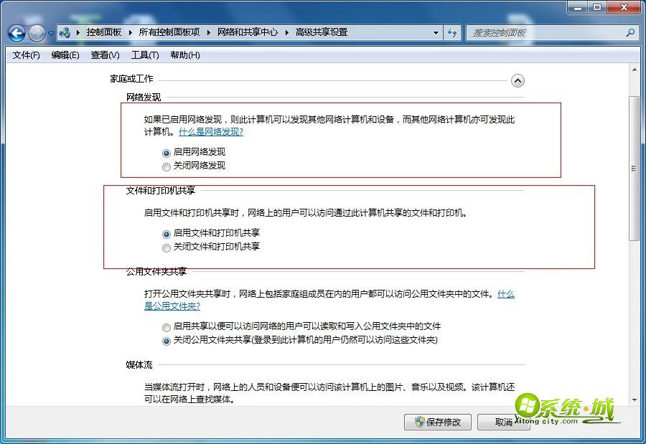Click the network icon in address bar

point(65,32)
